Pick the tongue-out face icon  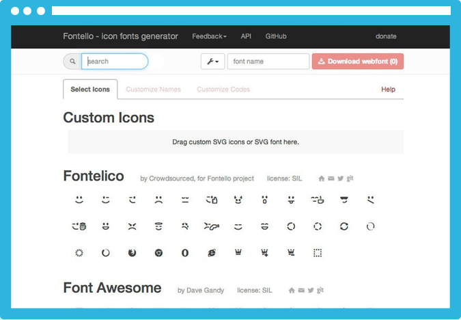click(x=291, y=200)
